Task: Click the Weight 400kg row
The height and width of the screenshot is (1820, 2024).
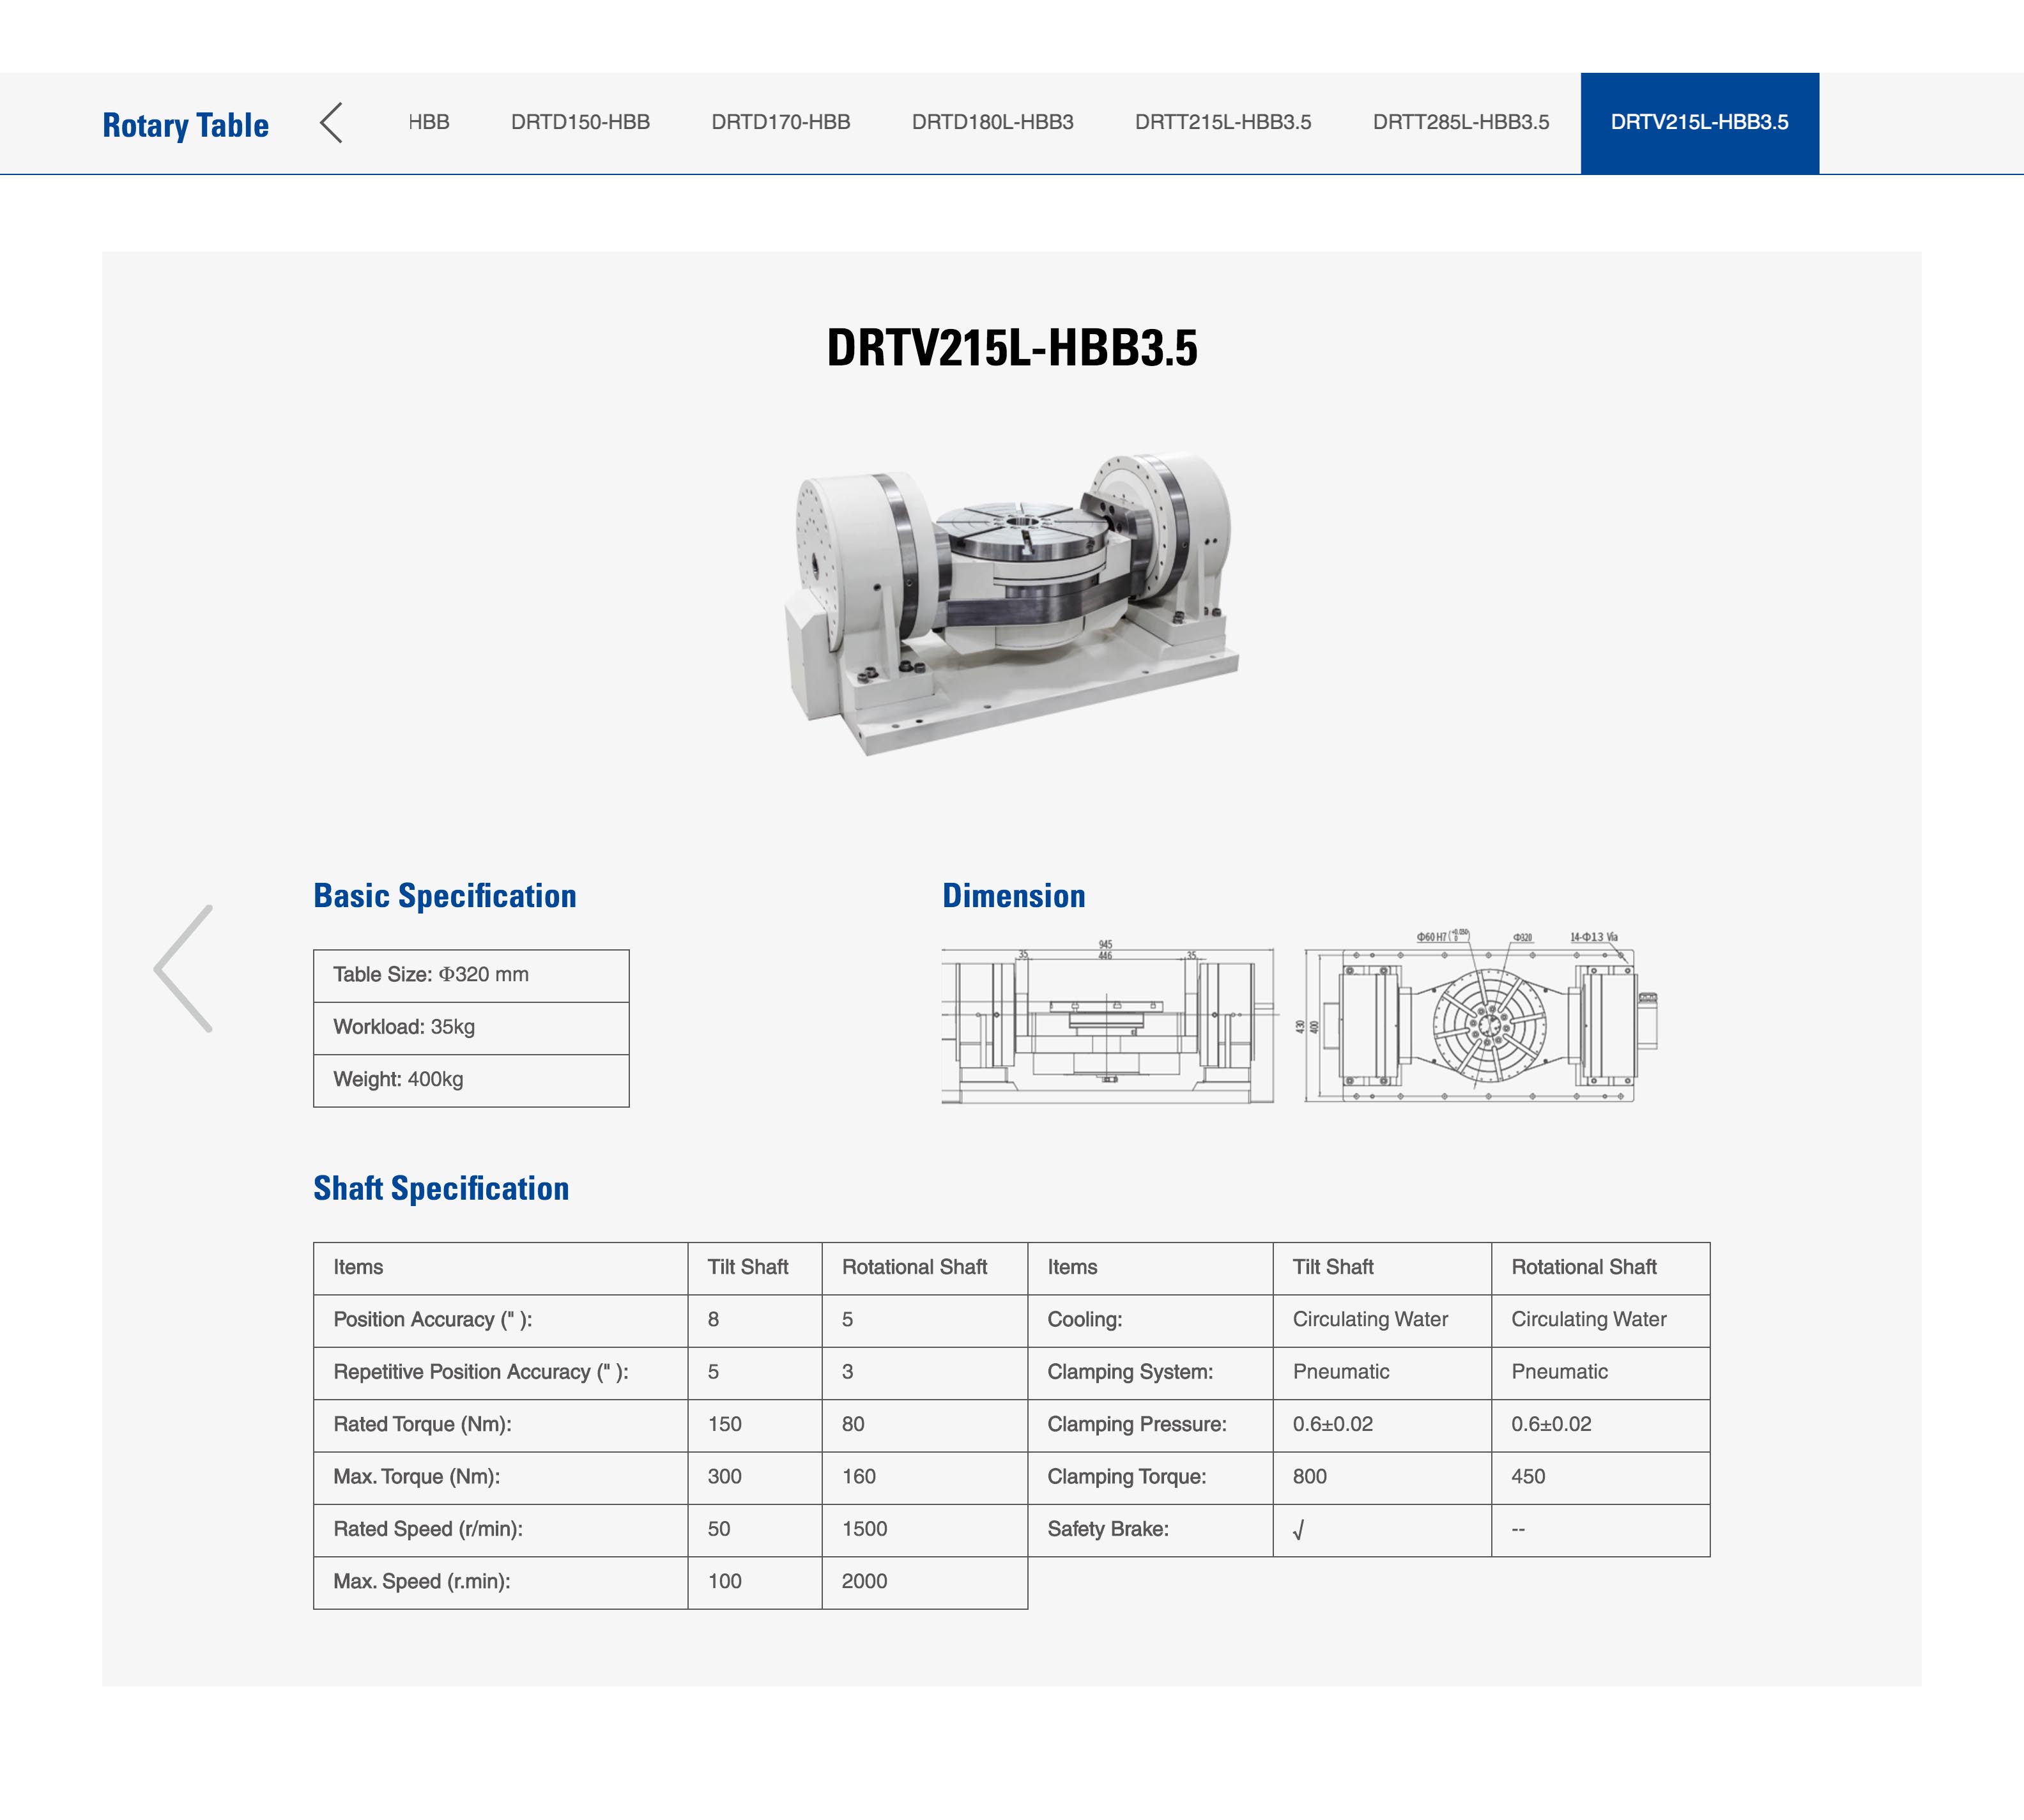Action: (x=471, y=1080)
